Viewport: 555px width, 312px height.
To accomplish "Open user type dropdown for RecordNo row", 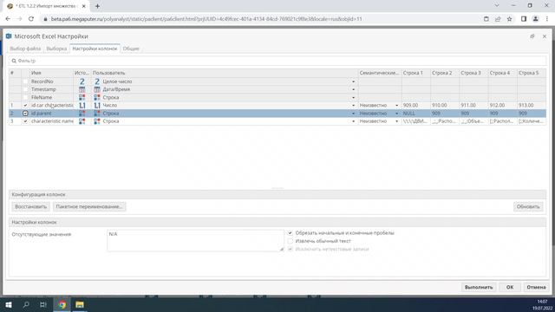I will tap(353, 81).
